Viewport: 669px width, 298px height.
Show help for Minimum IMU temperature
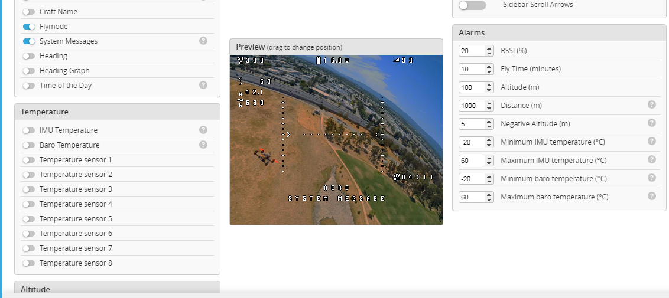tap(651, 142)
